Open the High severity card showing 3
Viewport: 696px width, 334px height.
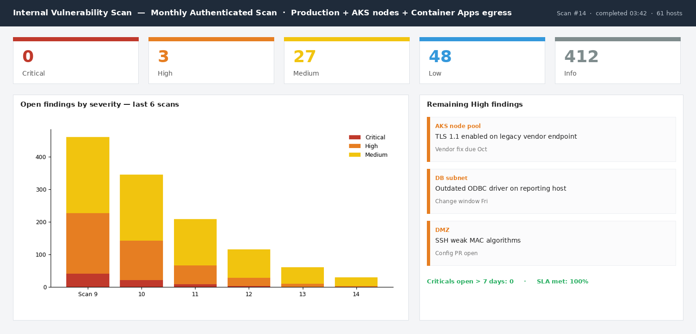point(211,60)
